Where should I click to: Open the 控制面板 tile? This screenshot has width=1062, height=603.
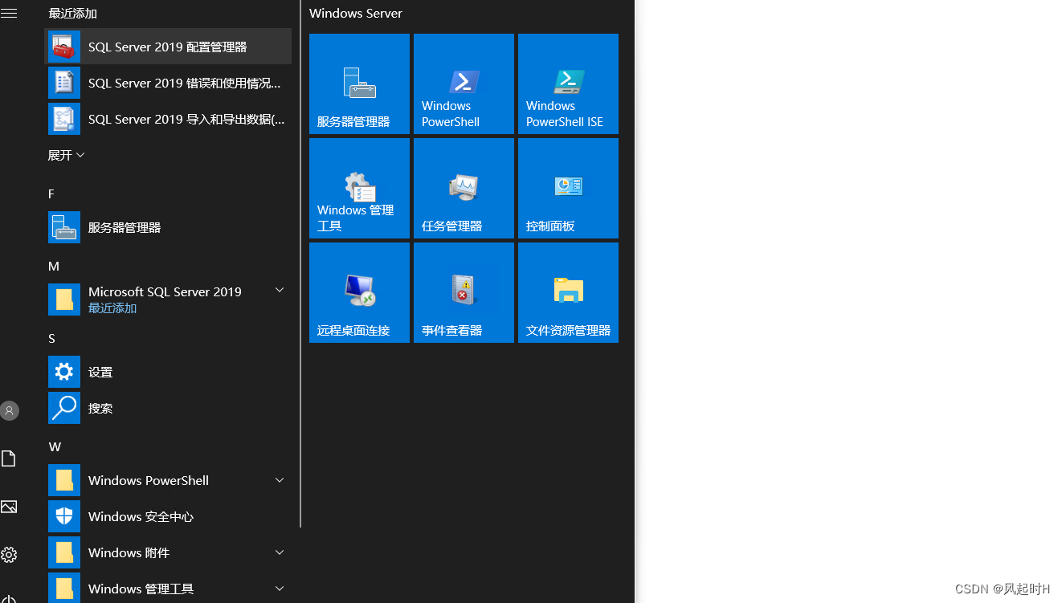point(567,188)
